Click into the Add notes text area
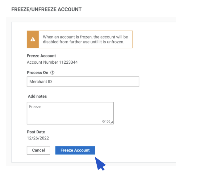This screenshot has width=200, height=174. [70, 114]
